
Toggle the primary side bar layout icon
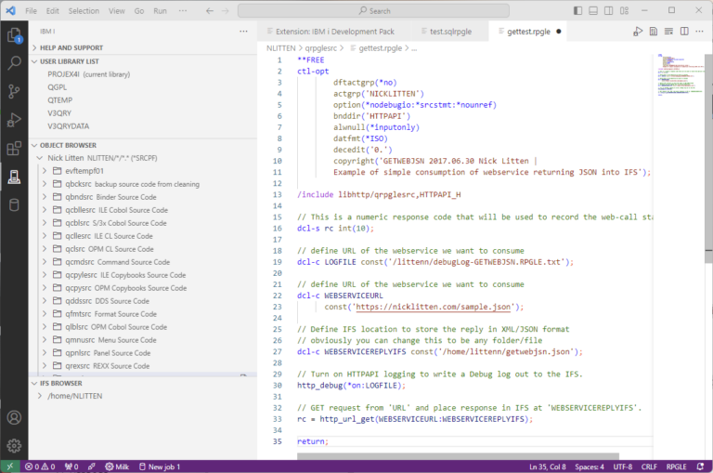point(578,10)
